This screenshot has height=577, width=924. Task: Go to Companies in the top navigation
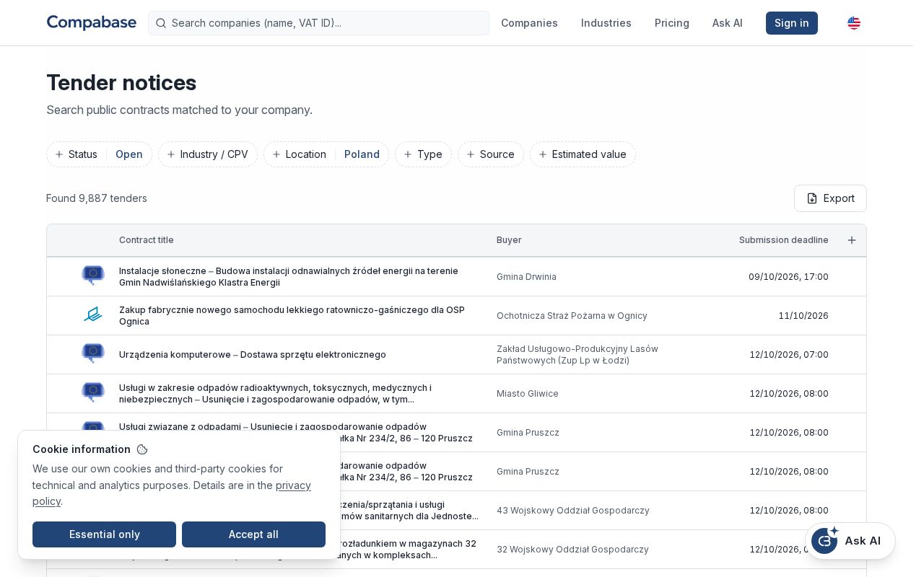pos(529,23)
